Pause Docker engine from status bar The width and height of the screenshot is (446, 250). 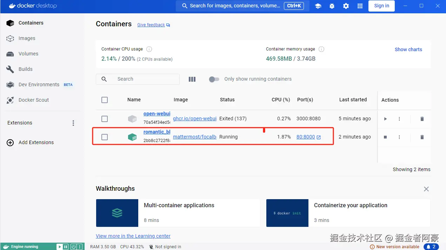pos(66,247)
